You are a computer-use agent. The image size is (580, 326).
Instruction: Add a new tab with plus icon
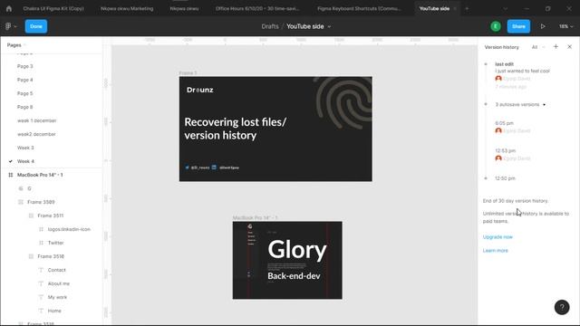pos(467,8)
